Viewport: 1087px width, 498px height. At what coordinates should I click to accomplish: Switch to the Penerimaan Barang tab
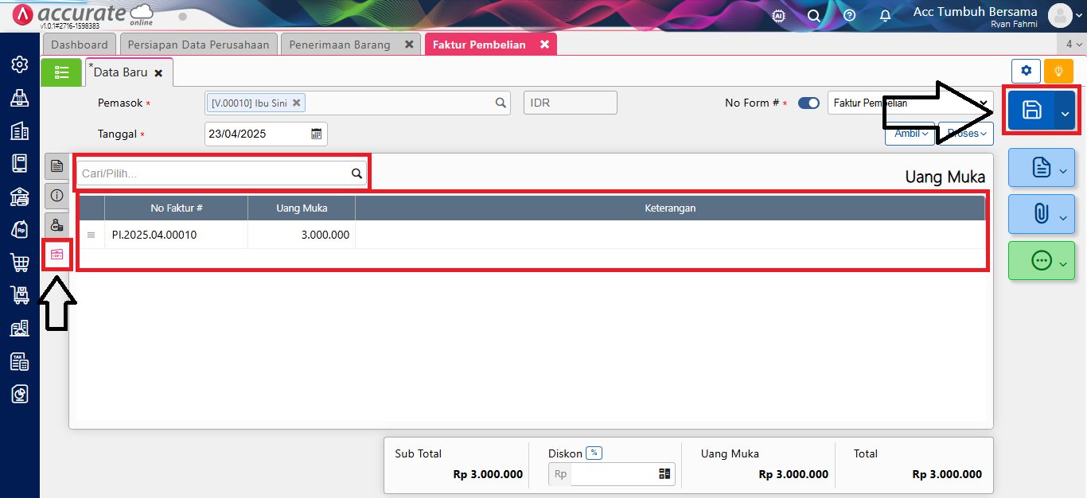click(x=340, y=45)
